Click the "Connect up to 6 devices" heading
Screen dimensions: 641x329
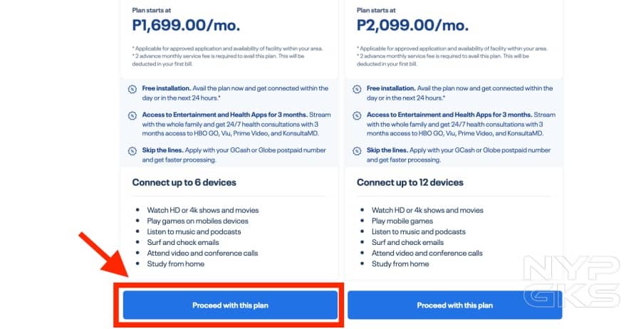click(x=184, y=182)
